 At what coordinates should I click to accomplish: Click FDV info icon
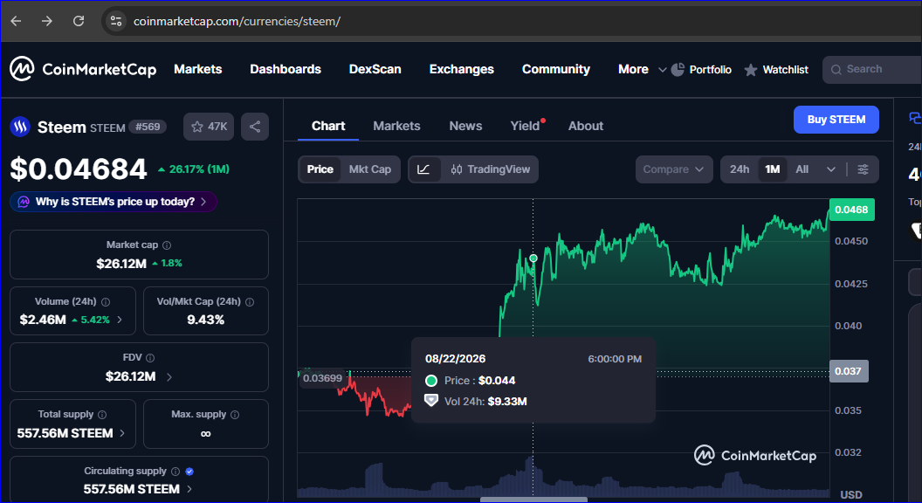click(150, 358)
